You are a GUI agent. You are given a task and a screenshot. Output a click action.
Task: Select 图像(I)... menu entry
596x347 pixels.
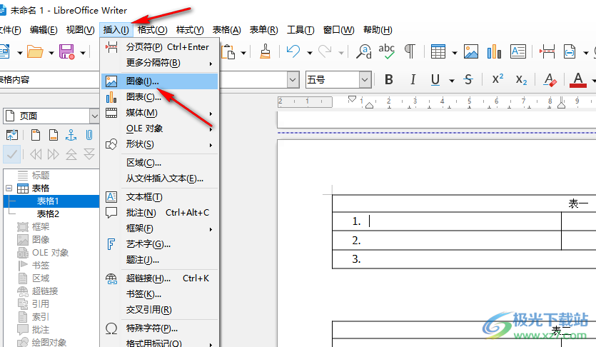pos(160,81)
